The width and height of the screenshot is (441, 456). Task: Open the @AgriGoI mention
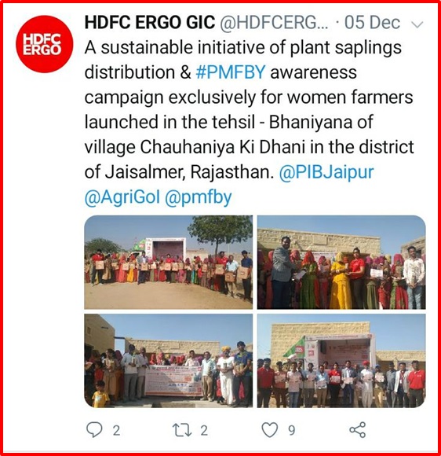122,197
